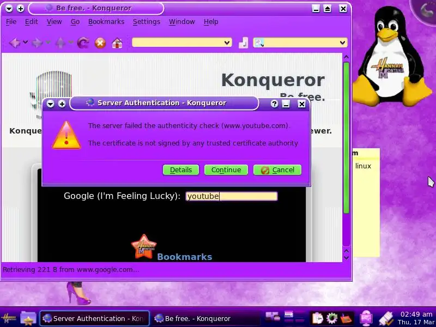Open main window menu arrow icon
The width and height of the screenshot is (436, 327).
coord(9,9)
